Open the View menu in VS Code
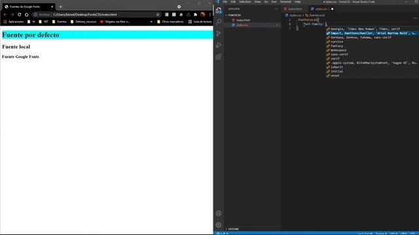Viewport: 419px width, 235px height. click(257, 1)
